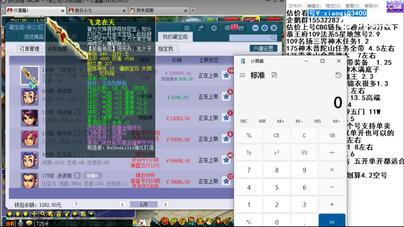Open the calculator M memory list dropdown

pyautogui.click(x=336, y=121)
